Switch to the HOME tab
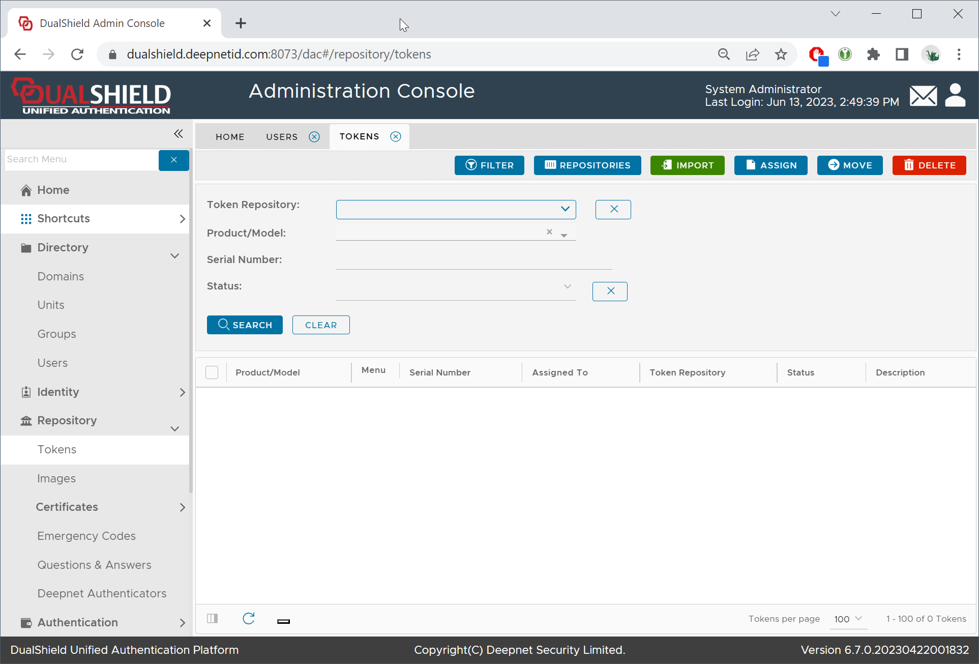 [230, 137]
